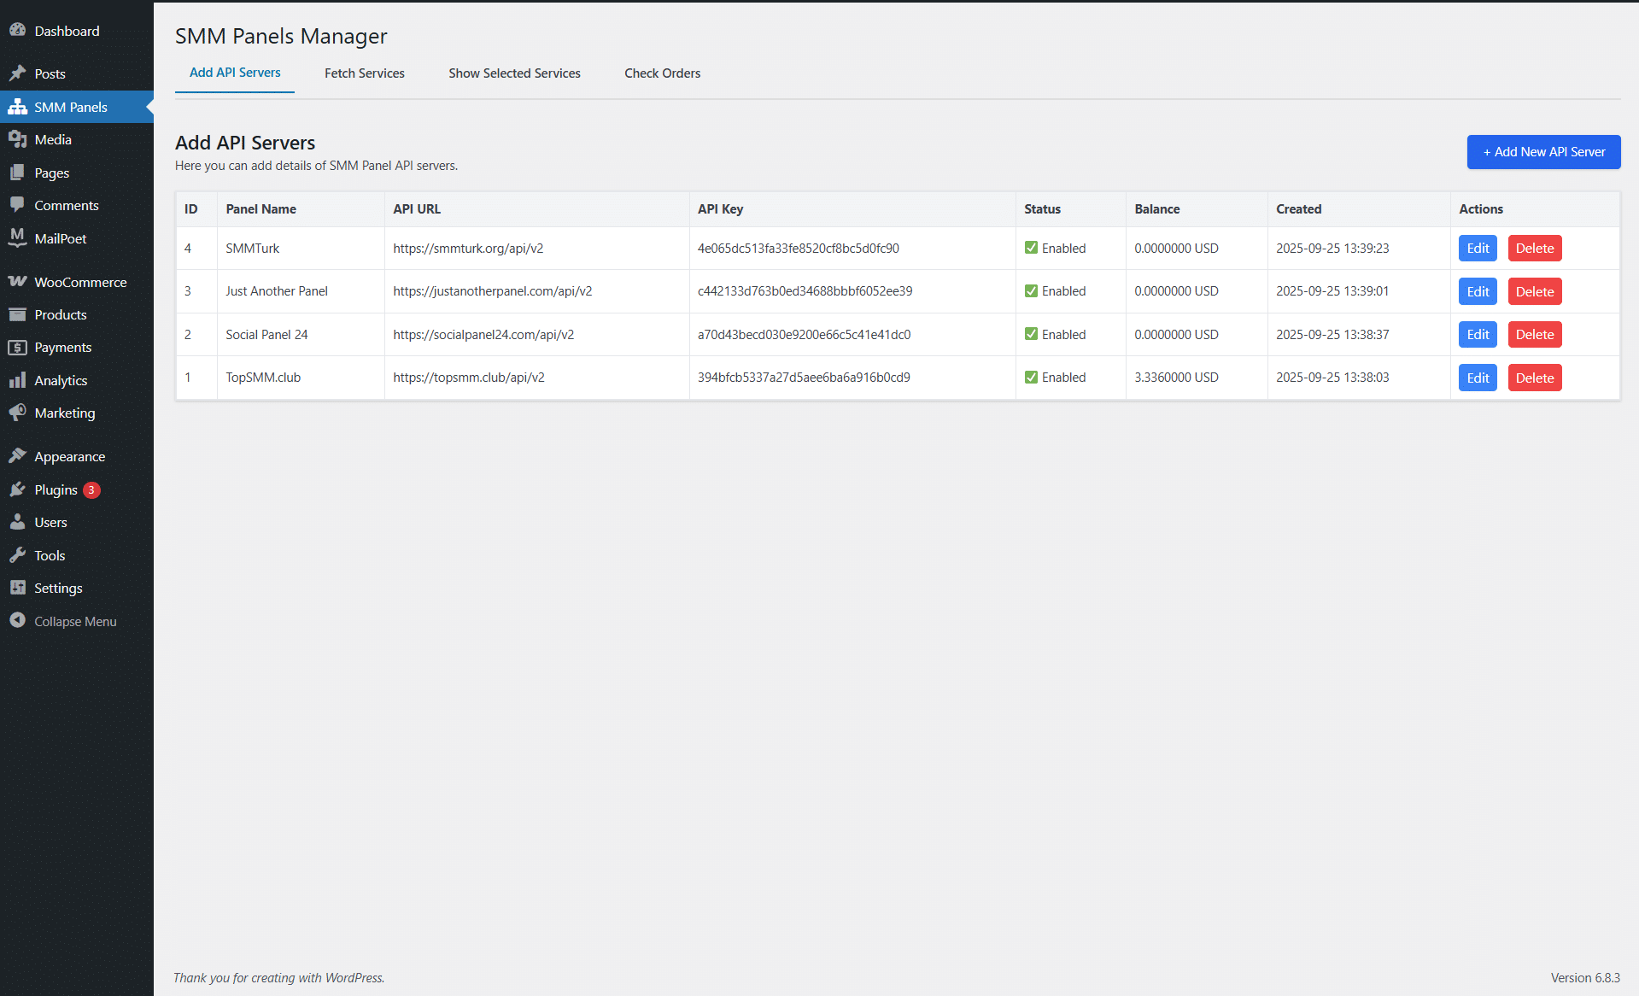Edit the TopSMM.club API server
1639x996 pixels.
pos(1478,378)
